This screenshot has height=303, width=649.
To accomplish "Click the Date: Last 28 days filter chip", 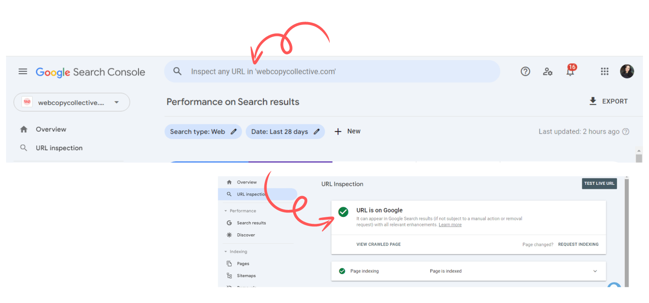I will pyautogui.click(x=285, y=132).
